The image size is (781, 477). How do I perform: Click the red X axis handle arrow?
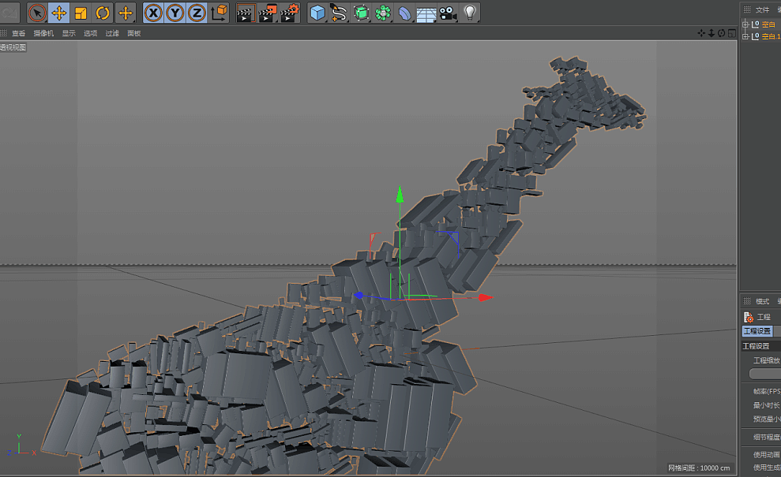[486, 297]
